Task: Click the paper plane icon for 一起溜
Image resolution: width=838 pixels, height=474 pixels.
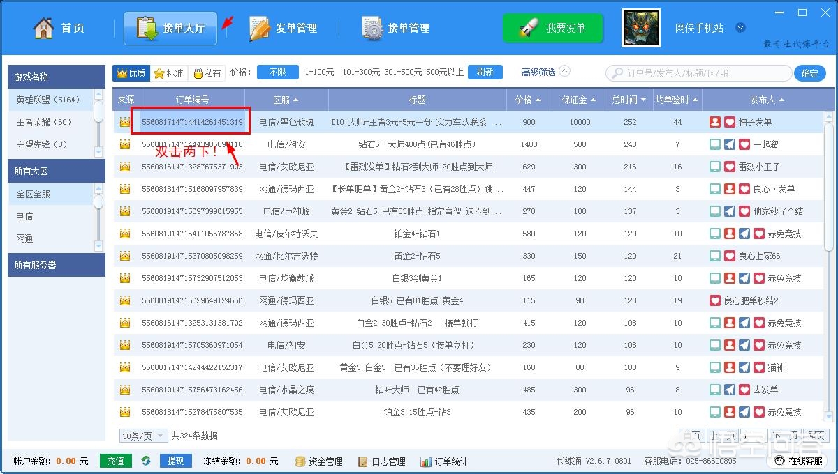Action: point(730,144)
